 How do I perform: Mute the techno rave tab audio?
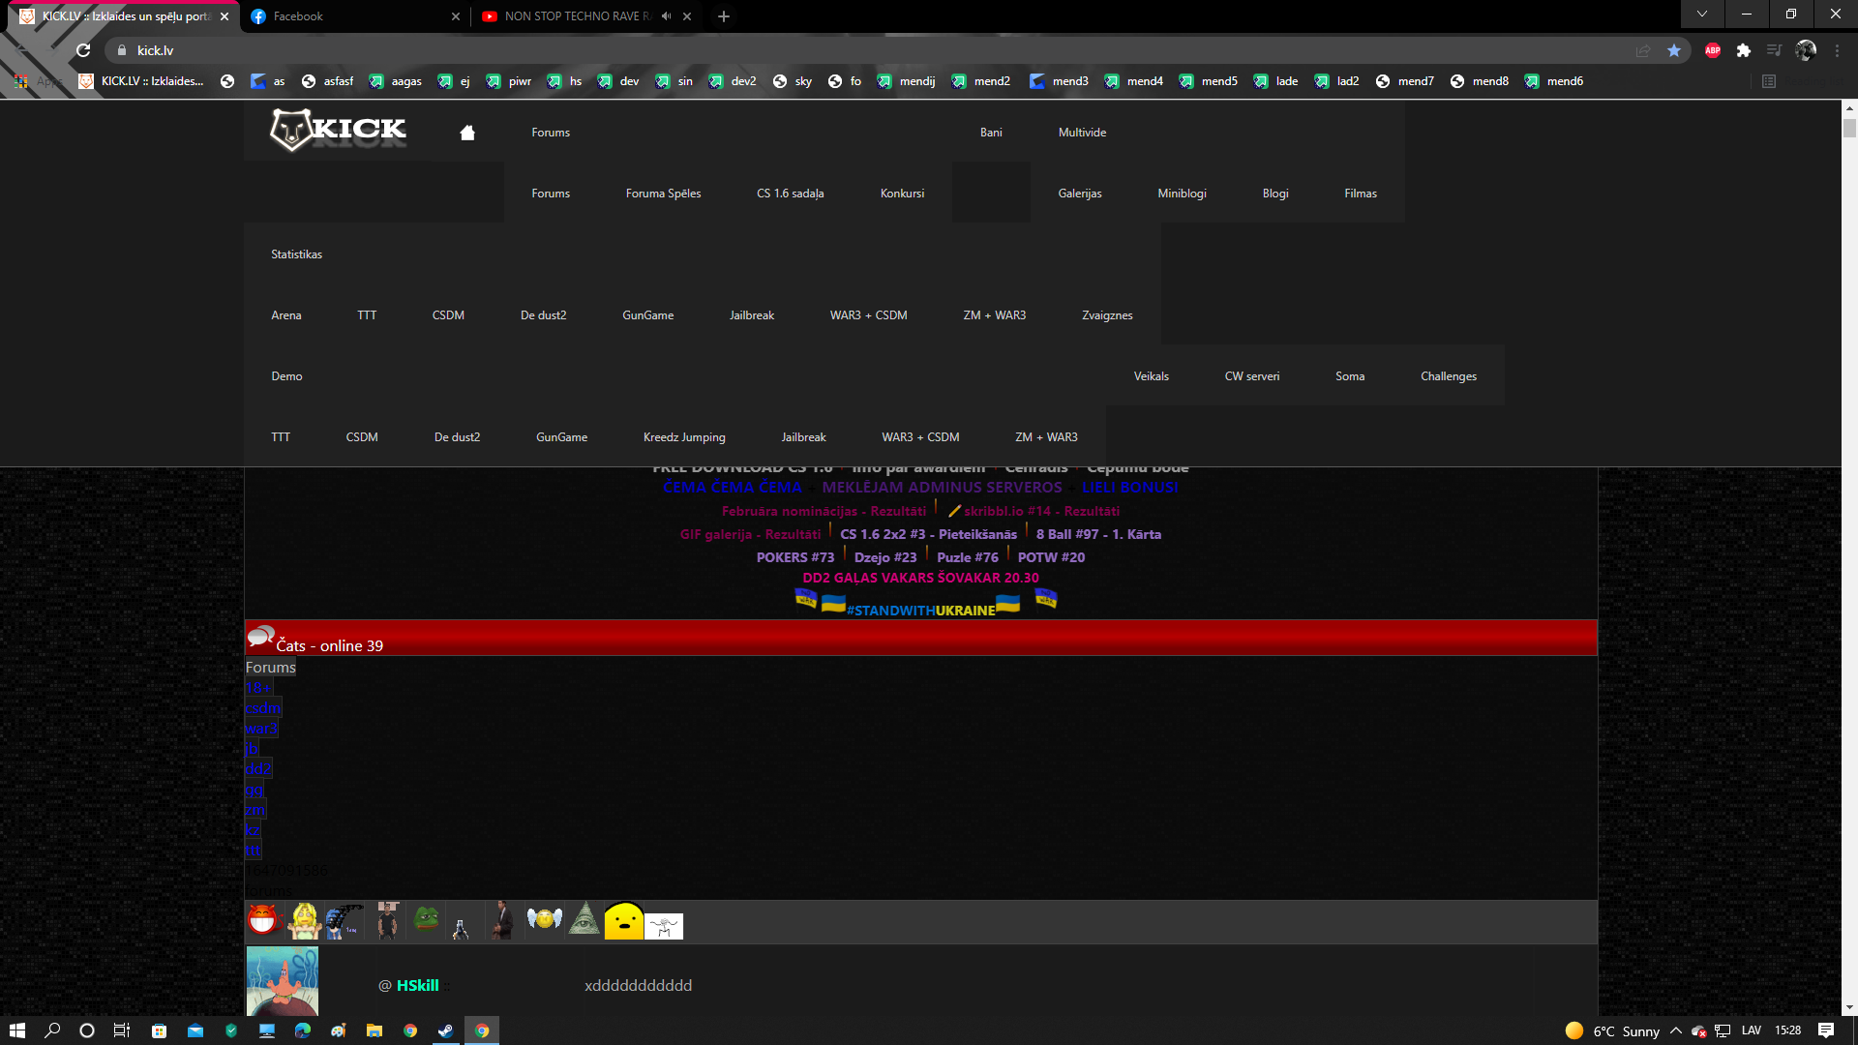[x=666, y=16]
